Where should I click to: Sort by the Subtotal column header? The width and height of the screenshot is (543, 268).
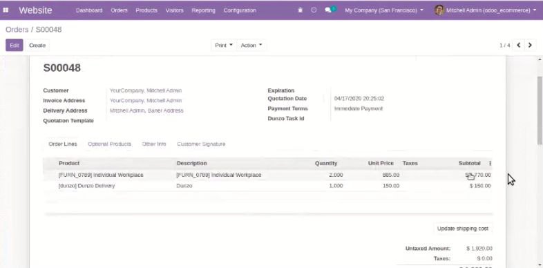tap(470, 163)
